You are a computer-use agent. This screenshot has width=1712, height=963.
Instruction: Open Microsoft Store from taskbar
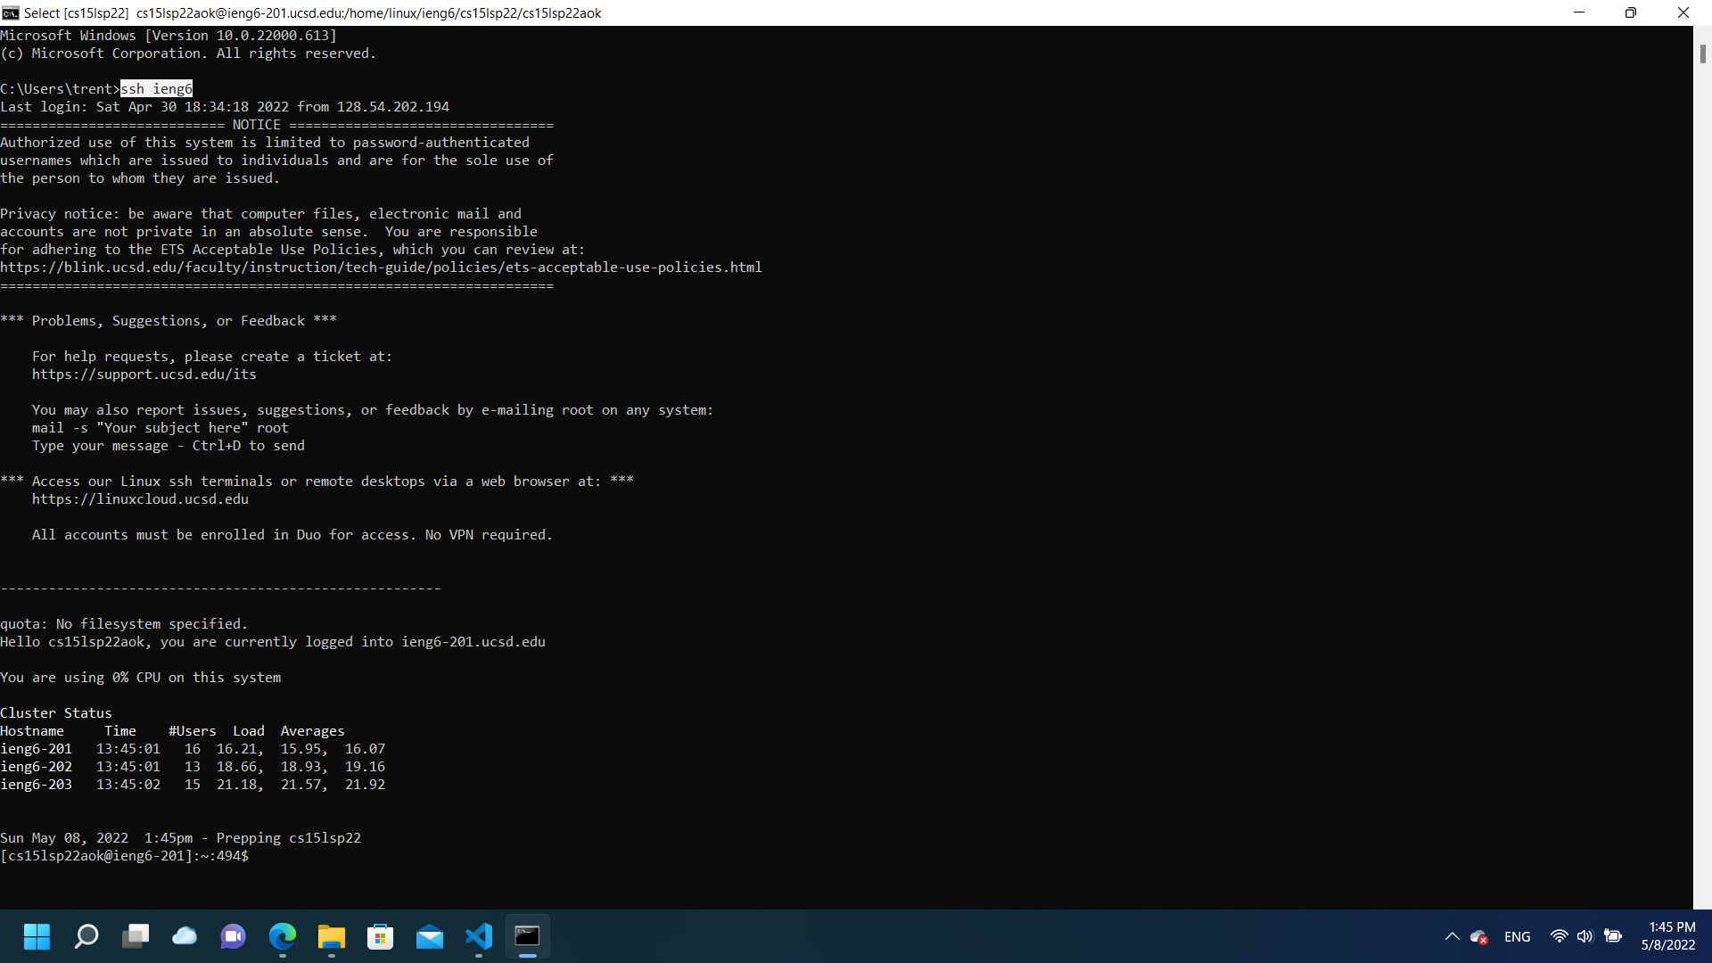point(381,936)
